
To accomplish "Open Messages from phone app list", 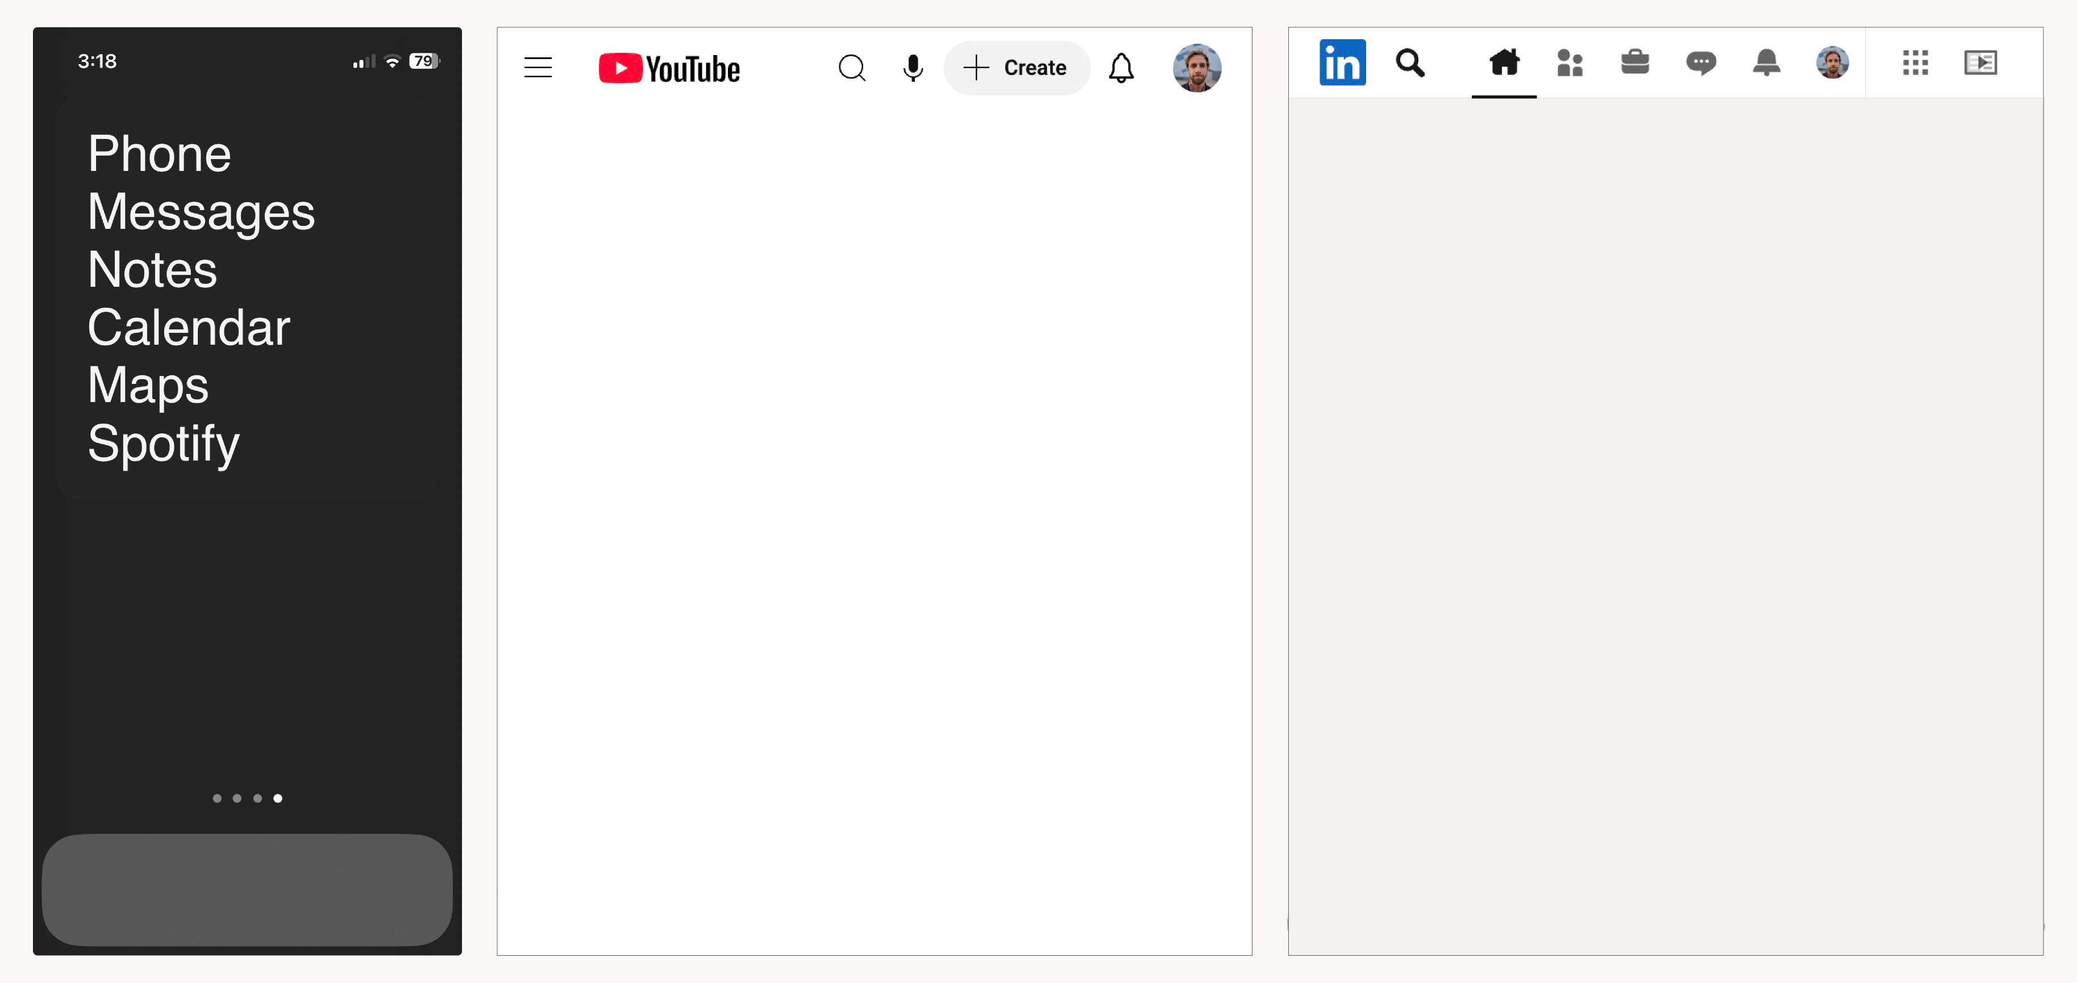I will point(201,212).
